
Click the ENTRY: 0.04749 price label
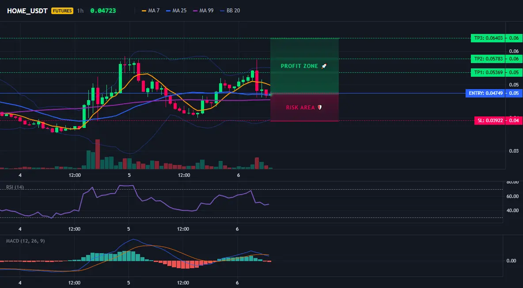pyautogui.click(x=485, y=93)
